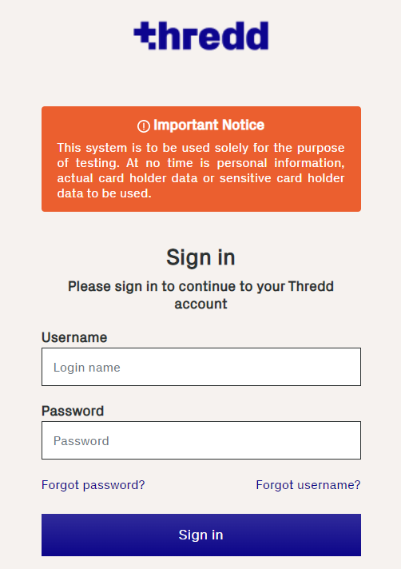Click the thredd wordmark at the top

[x=201, y=35]
